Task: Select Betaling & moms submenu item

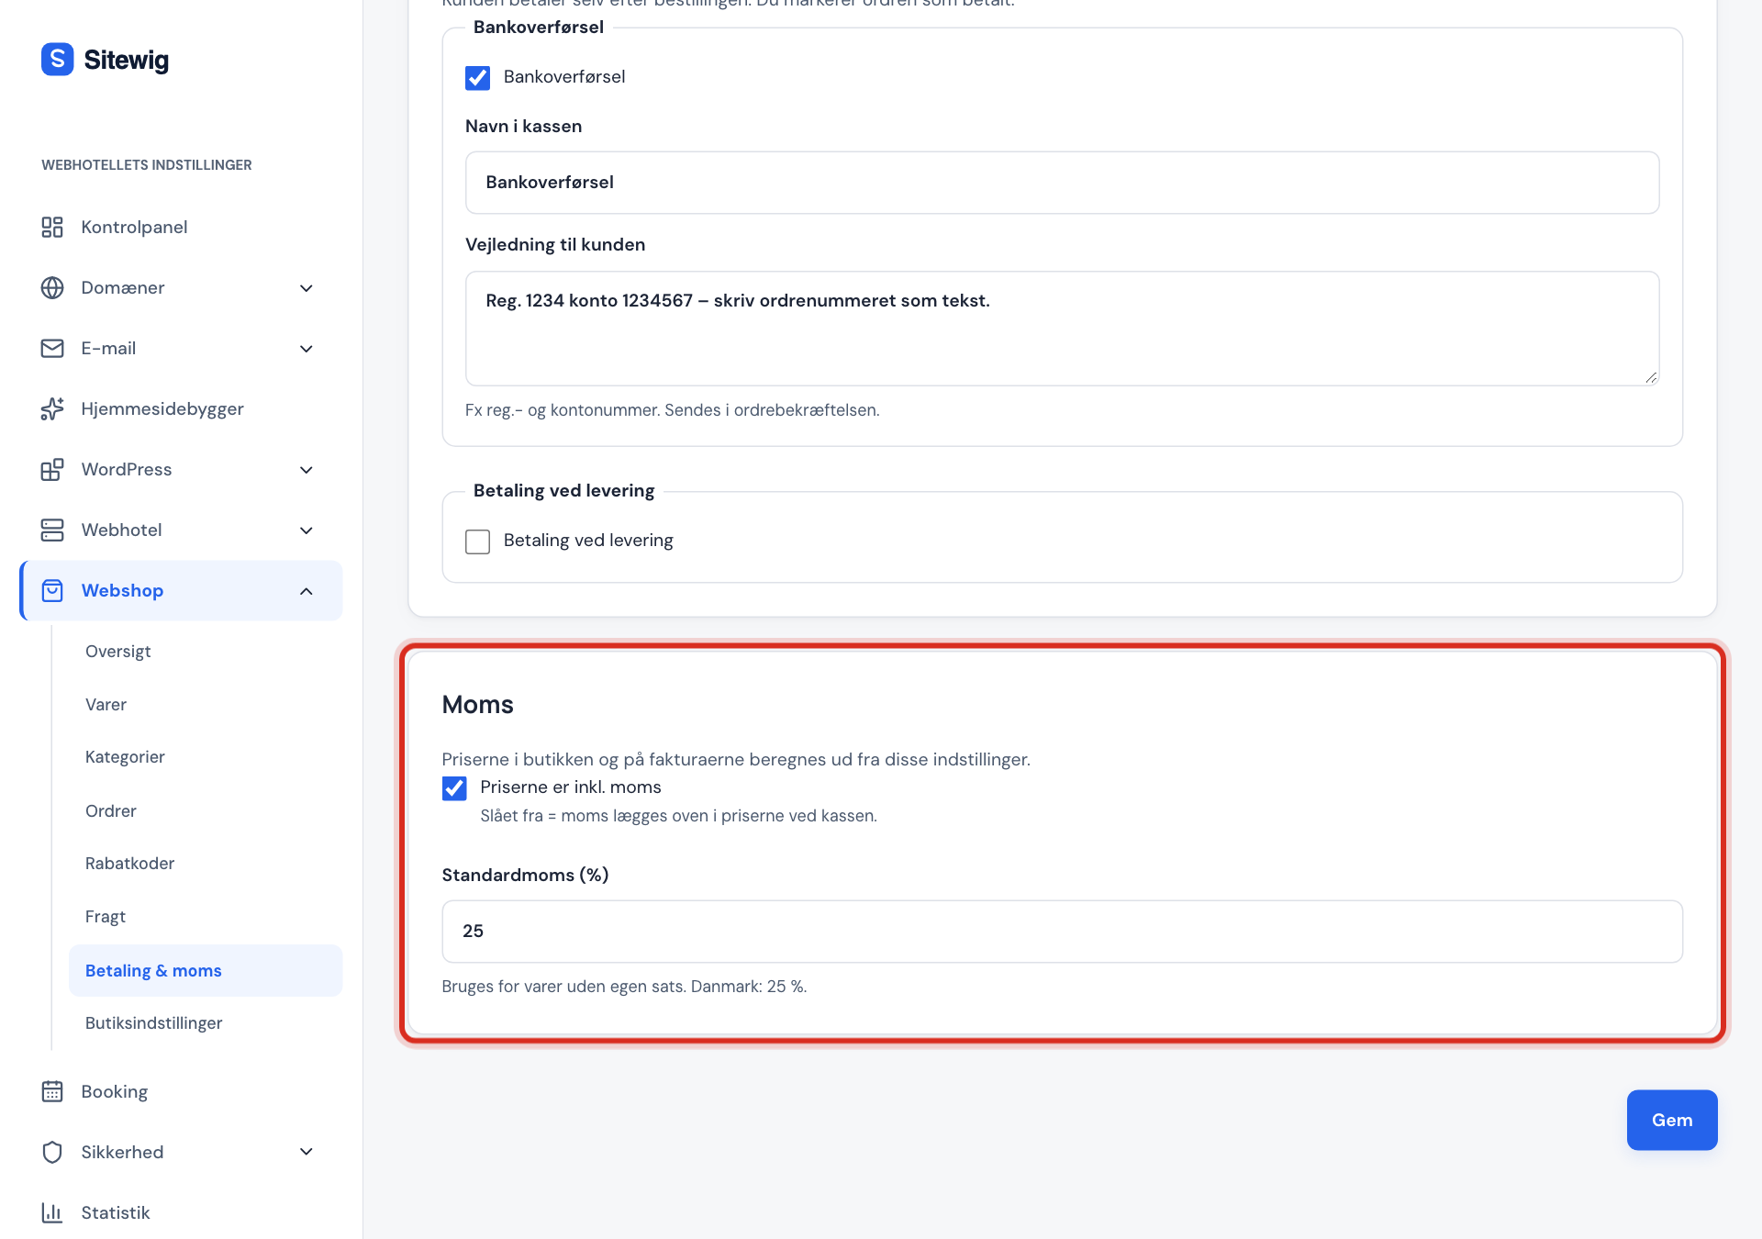Action: 206,970
